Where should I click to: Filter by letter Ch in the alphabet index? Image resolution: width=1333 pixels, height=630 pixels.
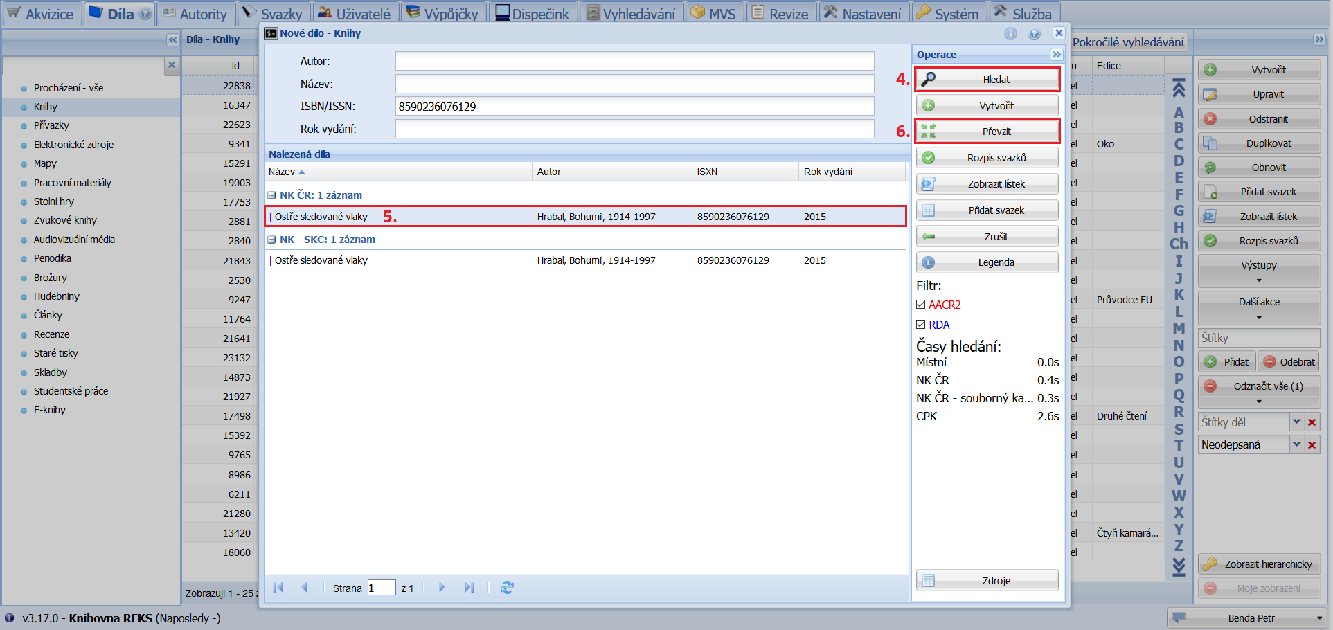coord(1179,244)
